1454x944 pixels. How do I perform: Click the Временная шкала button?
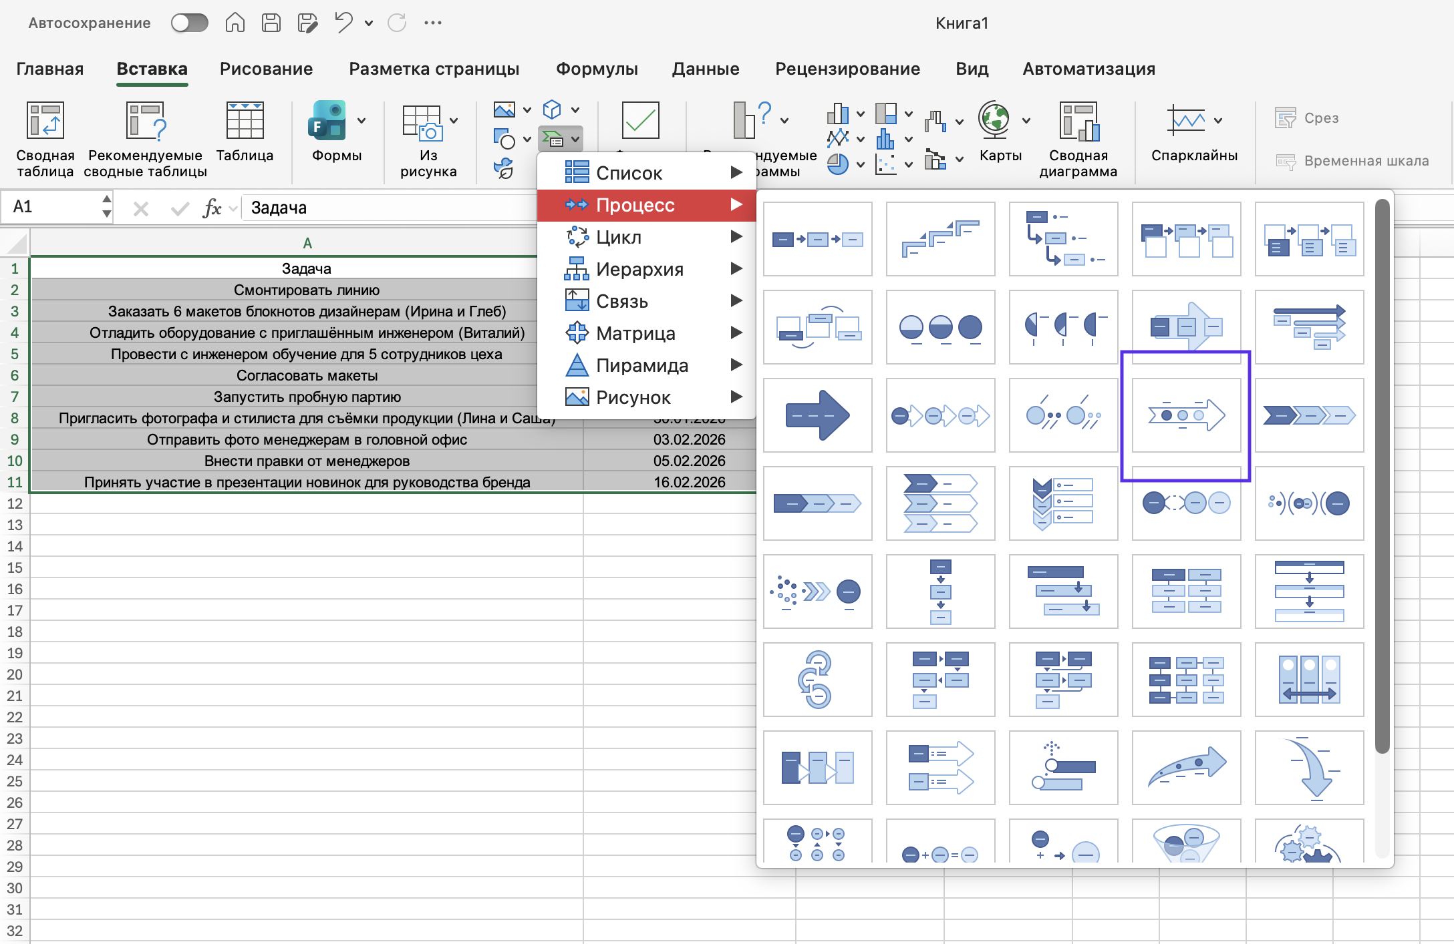[x=1353, y=161]
